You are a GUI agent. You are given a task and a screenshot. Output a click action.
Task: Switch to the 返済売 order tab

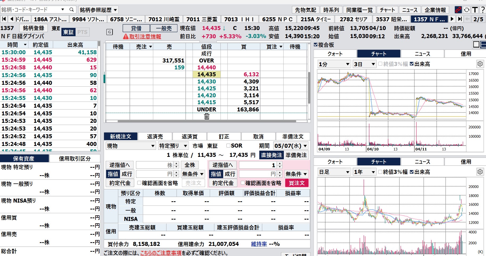click(x=155, y=136)
